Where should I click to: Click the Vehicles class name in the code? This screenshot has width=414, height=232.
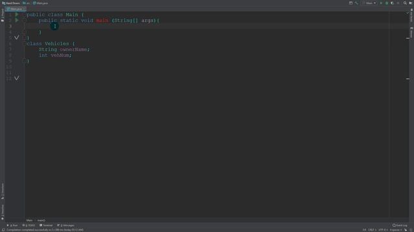57,43
